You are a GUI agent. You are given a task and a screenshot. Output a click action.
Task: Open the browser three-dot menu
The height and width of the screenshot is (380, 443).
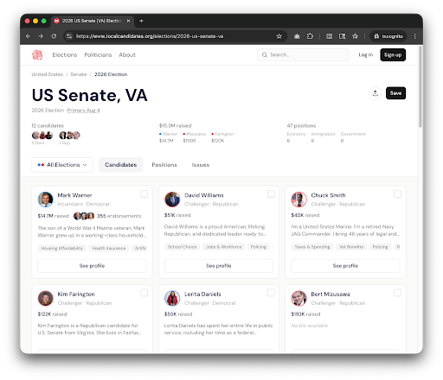pyautogui.click(x=414, y=36)
